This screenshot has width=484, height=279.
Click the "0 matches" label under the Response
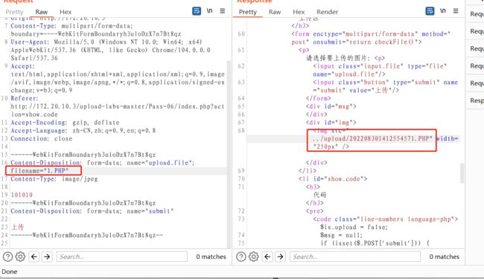click(x=445, y=257)
